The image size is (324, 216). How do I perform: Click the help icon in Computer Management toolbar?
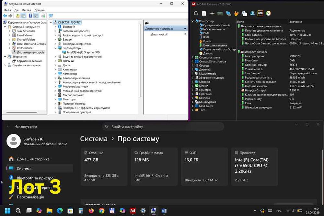point(30,16)
